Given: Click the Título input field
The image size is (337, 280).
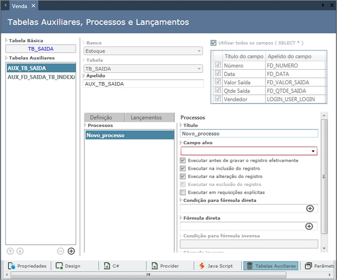Looking at the screenshot, I should tap(248, 133).
